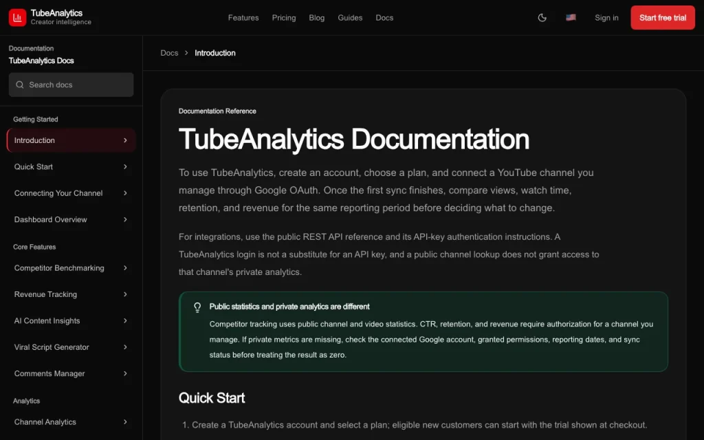
Task: Click the breadcrumb separator chevron after Docs
Action: pos(186,53)
